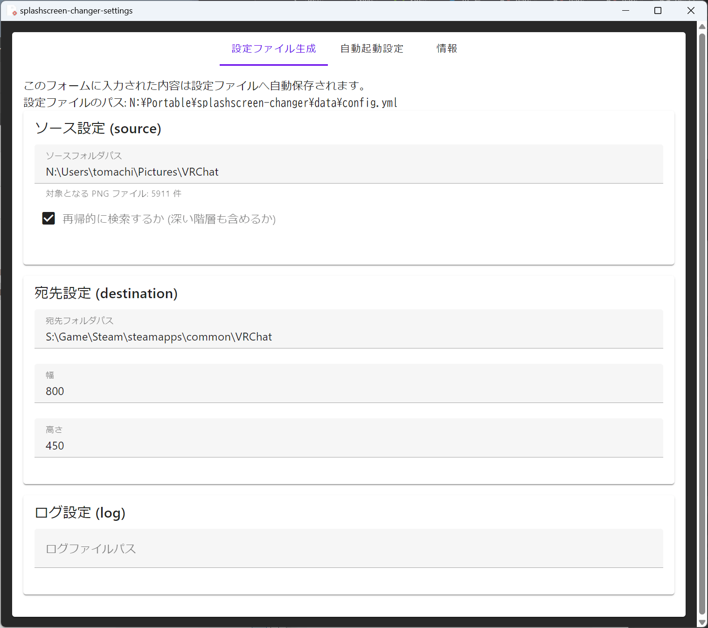708x628 pixels.
Task: Click the ソース設定 (source) heading
Action: coord(98,129)
